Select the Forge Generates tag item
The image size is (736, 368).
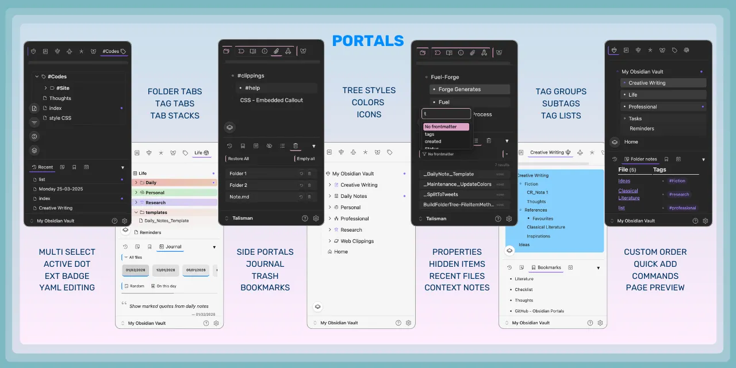pyautogui.click(x=470, y=89)
